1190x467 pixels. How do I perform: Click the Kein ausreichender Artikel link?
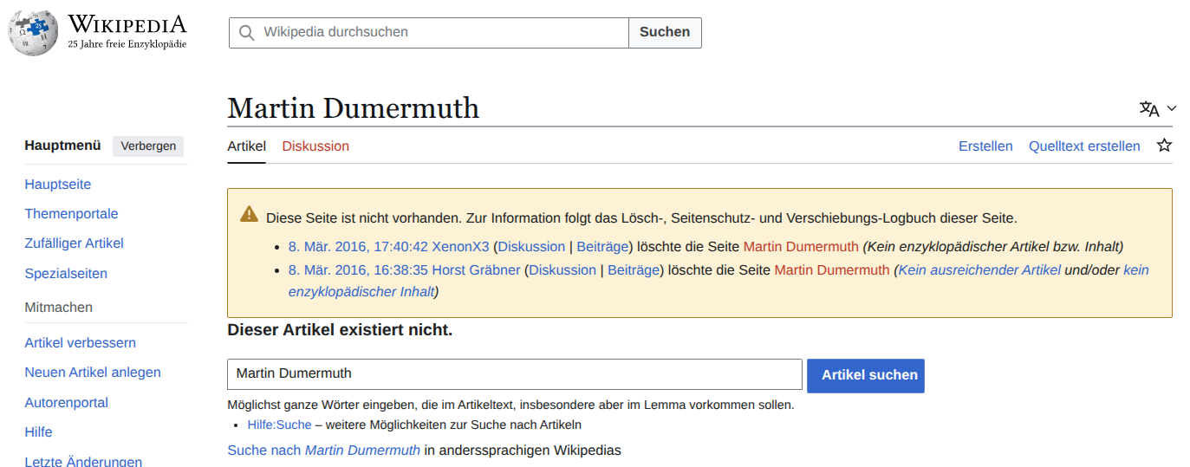979,269
